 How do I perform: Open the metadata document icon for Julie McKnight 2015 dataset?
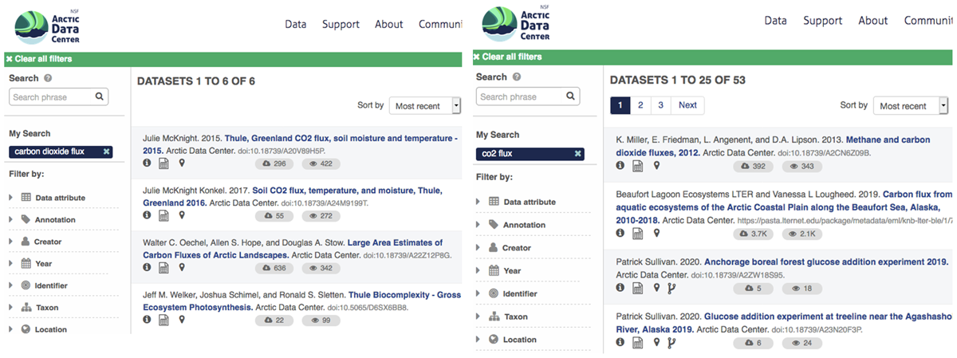163,164
